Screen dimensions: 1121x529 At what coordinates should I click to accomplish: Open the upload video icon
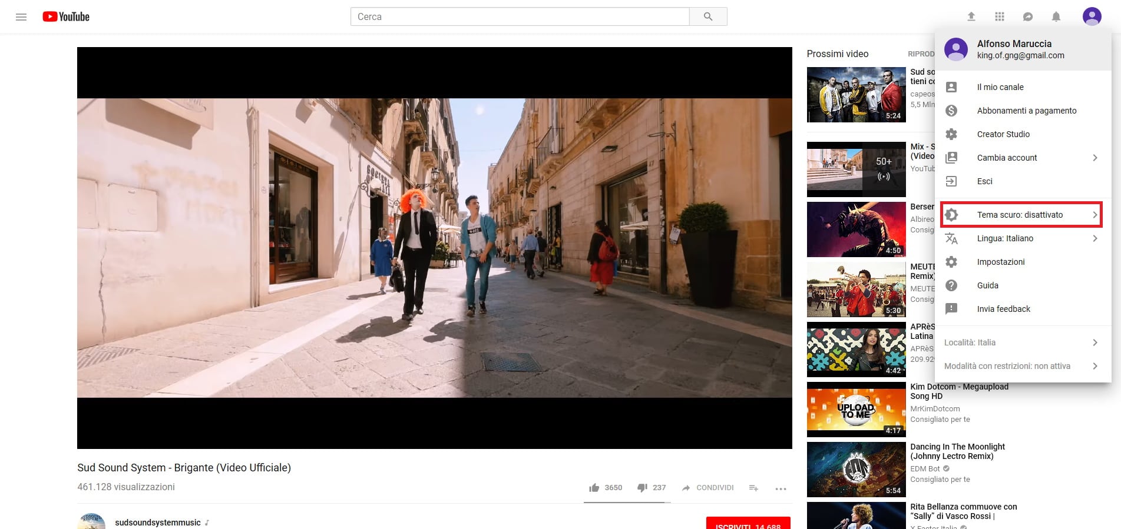point(971,17)
